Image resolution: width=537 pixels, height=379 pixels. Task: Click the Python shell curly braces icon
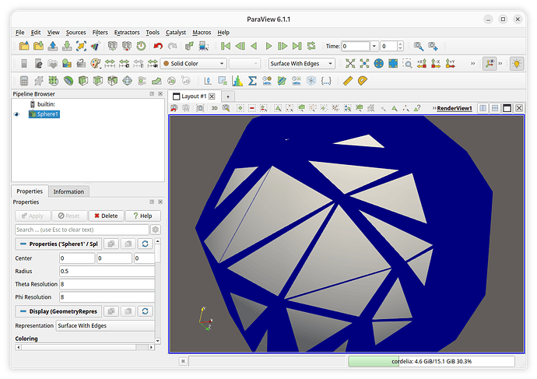tap(325, 81)
